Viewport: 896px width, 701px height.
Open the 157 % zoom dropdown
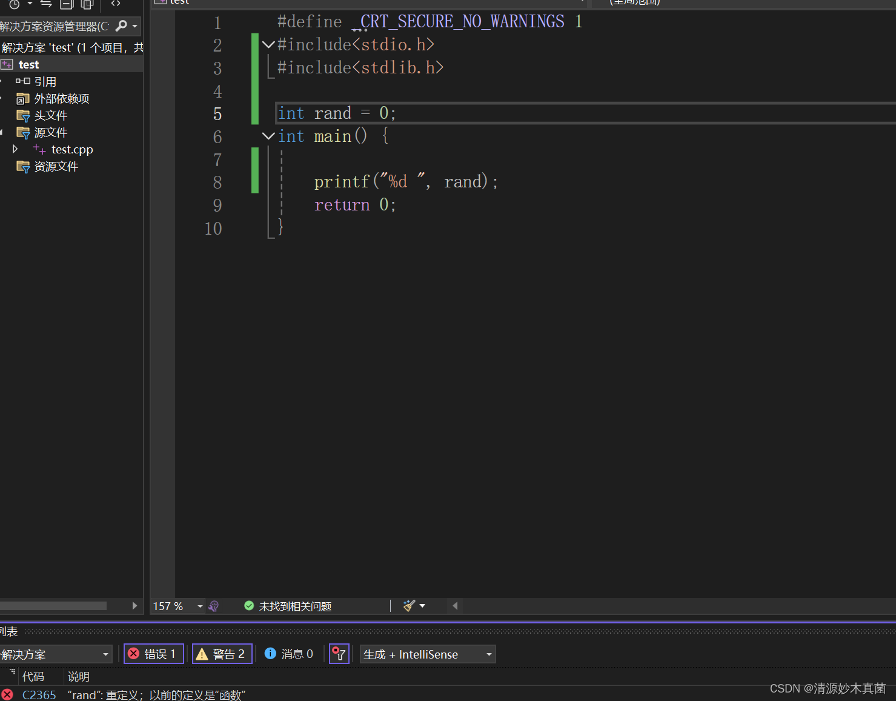click(x=200, y=606)
